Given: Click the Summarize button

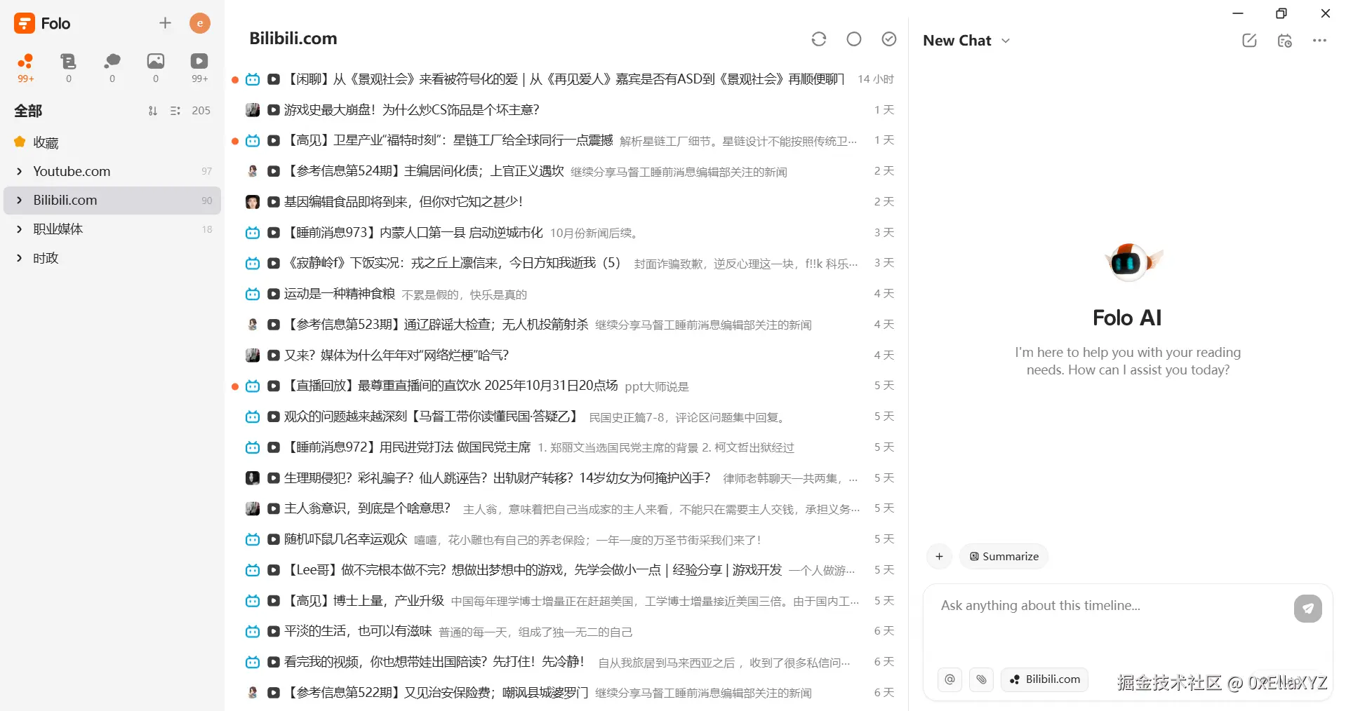Looking at the screenshot, I should pos(1004,557).
